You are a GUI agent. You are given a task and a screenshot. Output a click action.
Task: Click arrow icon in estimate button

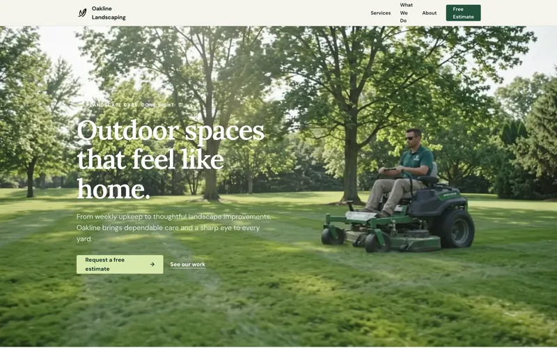[x=152, y=264]
